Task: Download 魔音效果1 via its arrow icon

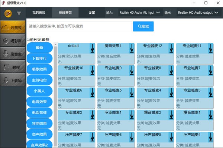Action: [132, 48]
